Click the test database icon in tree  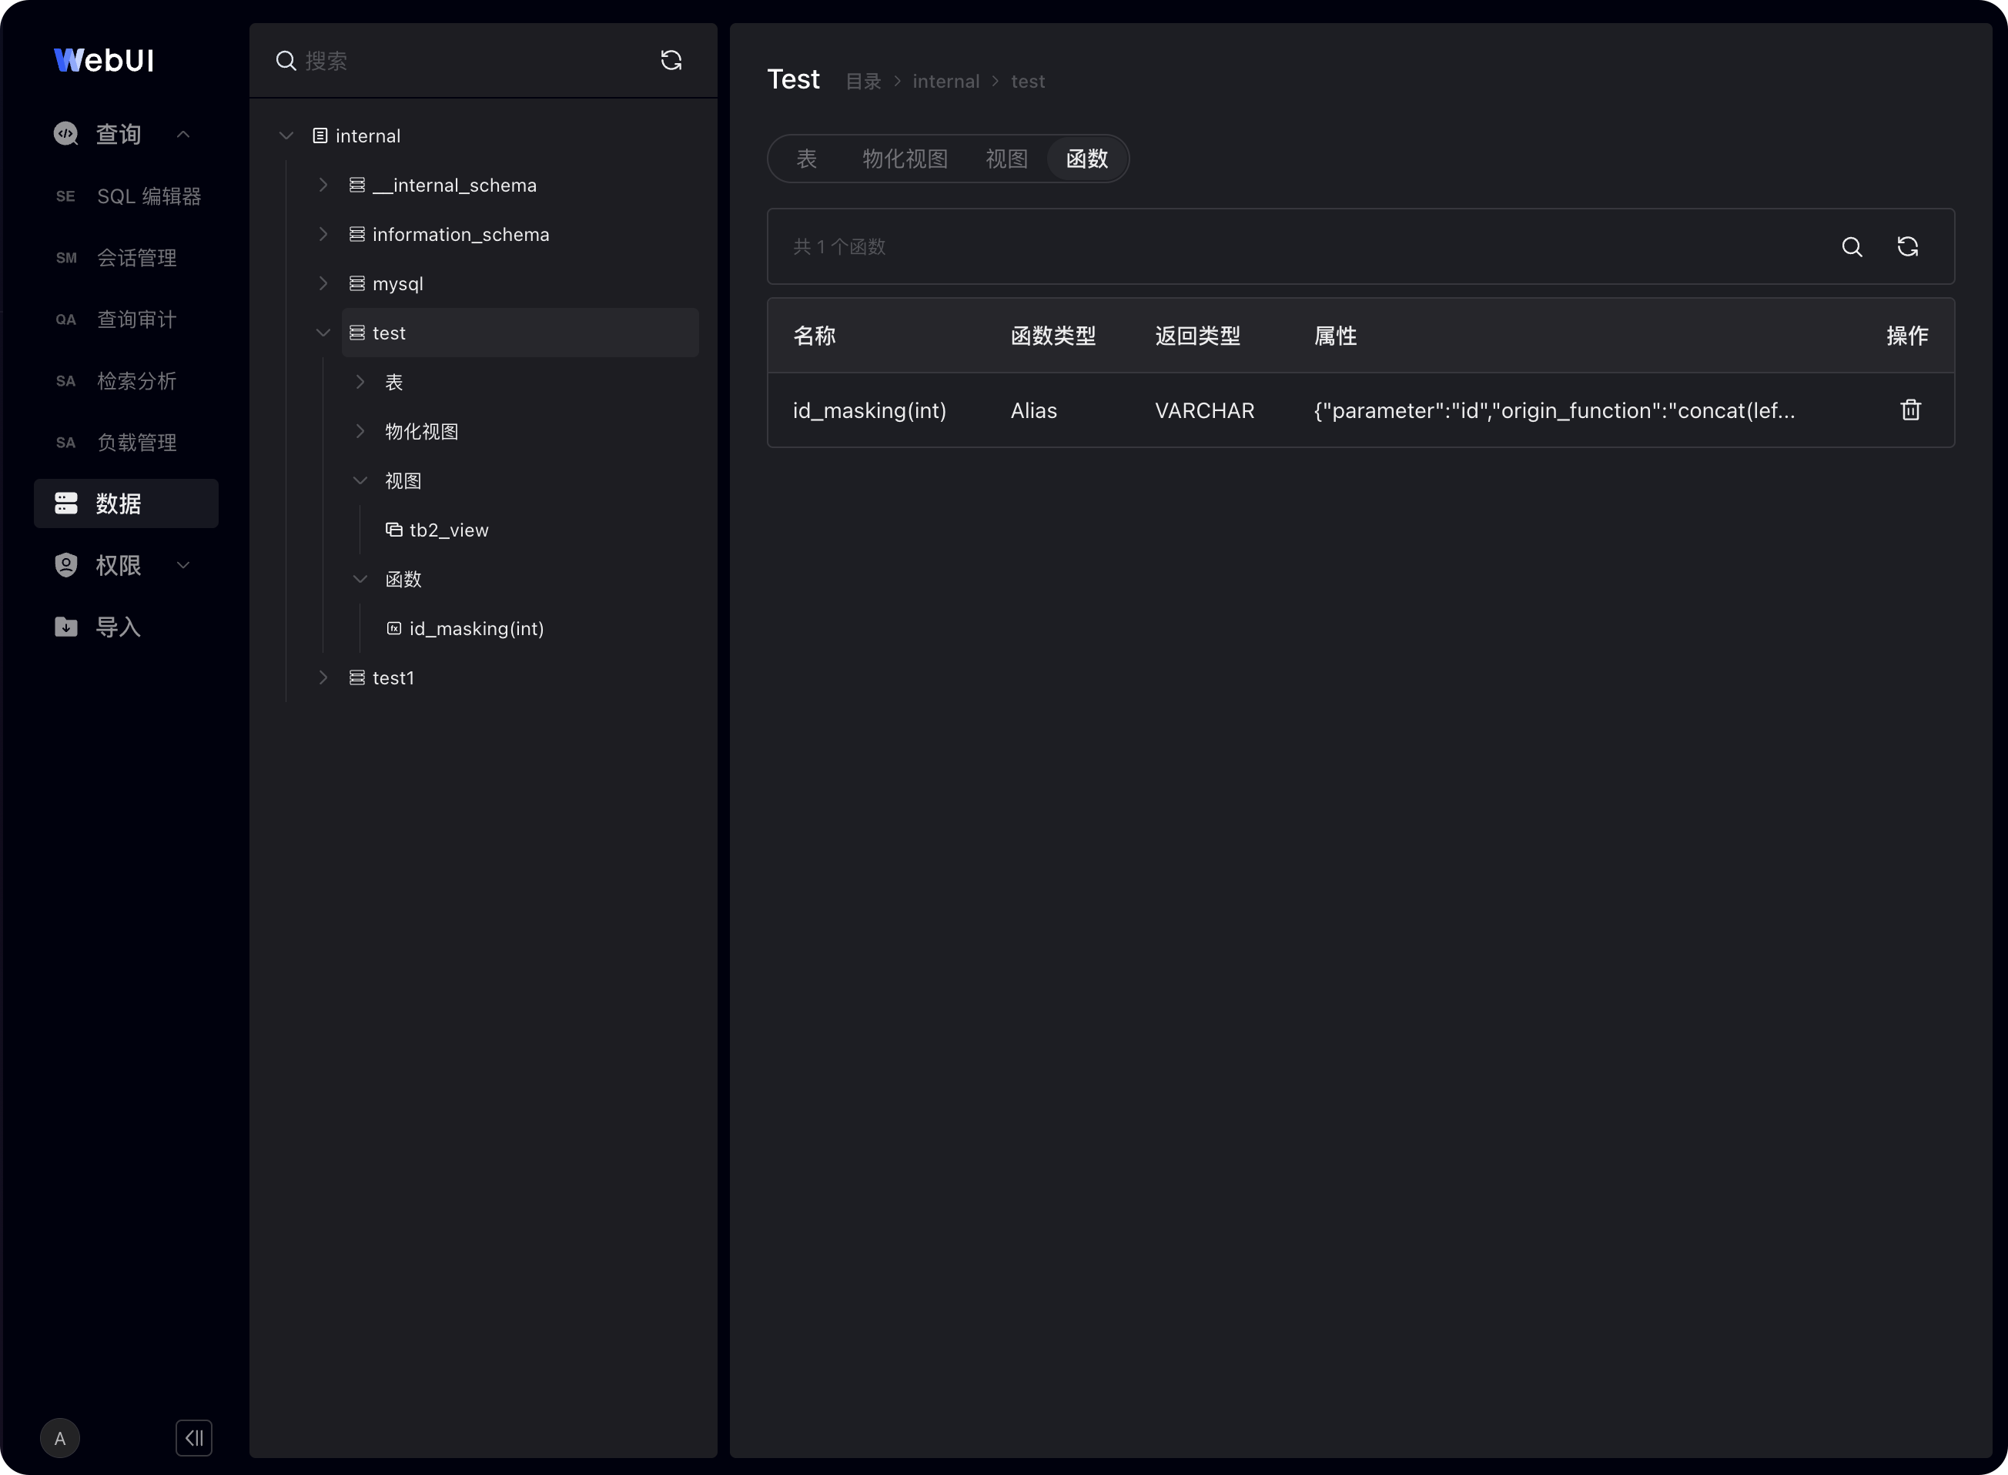pos(357,333)
